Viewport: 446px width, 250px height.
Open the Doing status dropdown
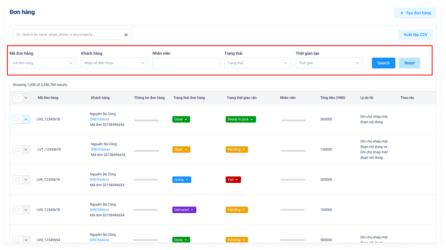coord(182,180)
